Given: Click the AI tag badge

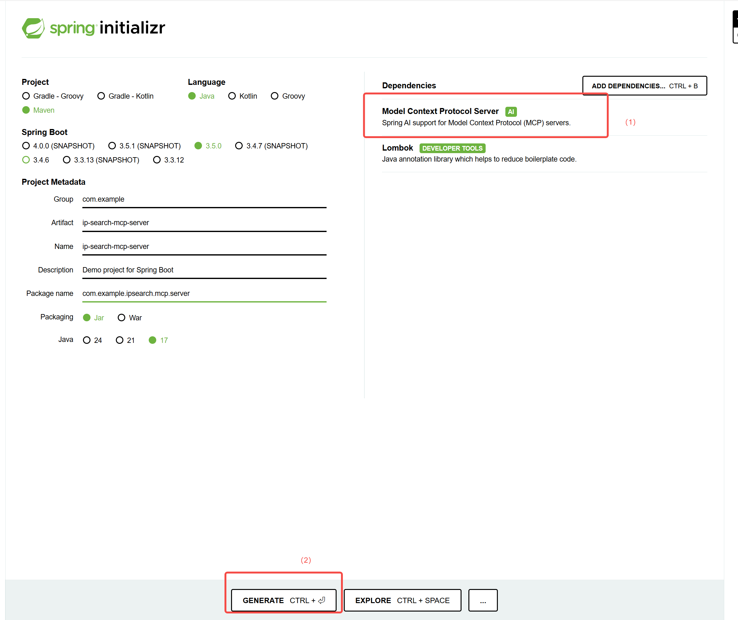Looking at the screenshot, I should coord(511,112).
